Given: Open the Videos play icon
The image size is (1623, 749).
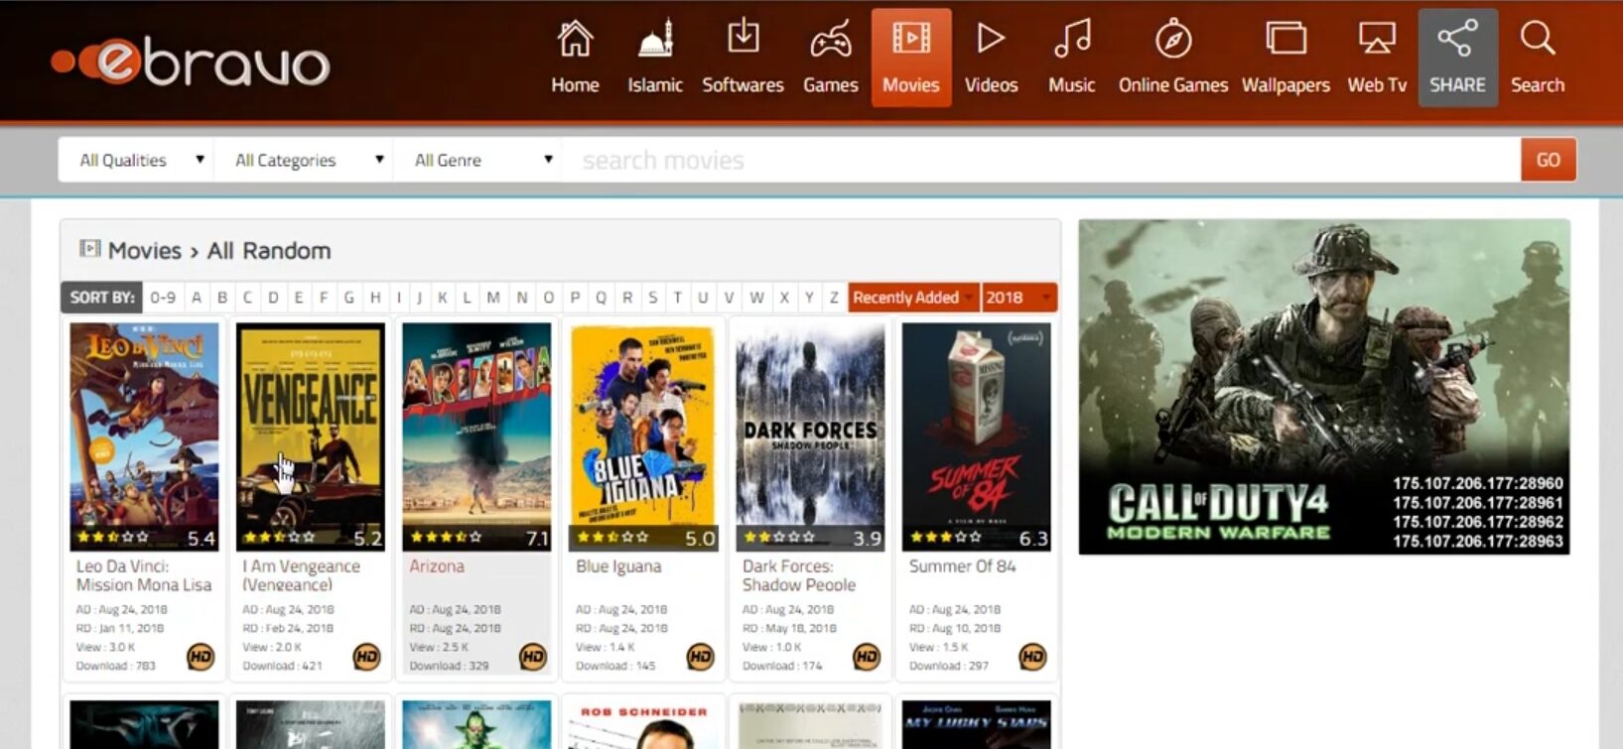Looking at the screenshot, I should coord(991,39).
